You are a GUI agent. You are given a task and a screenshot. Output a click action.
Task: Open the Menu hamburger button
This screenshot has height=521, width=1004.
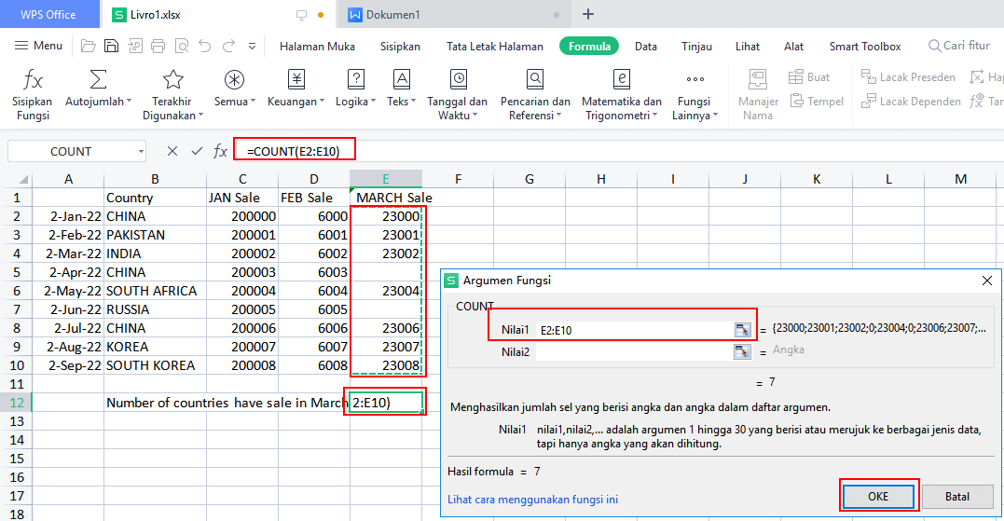click(39, 46)
